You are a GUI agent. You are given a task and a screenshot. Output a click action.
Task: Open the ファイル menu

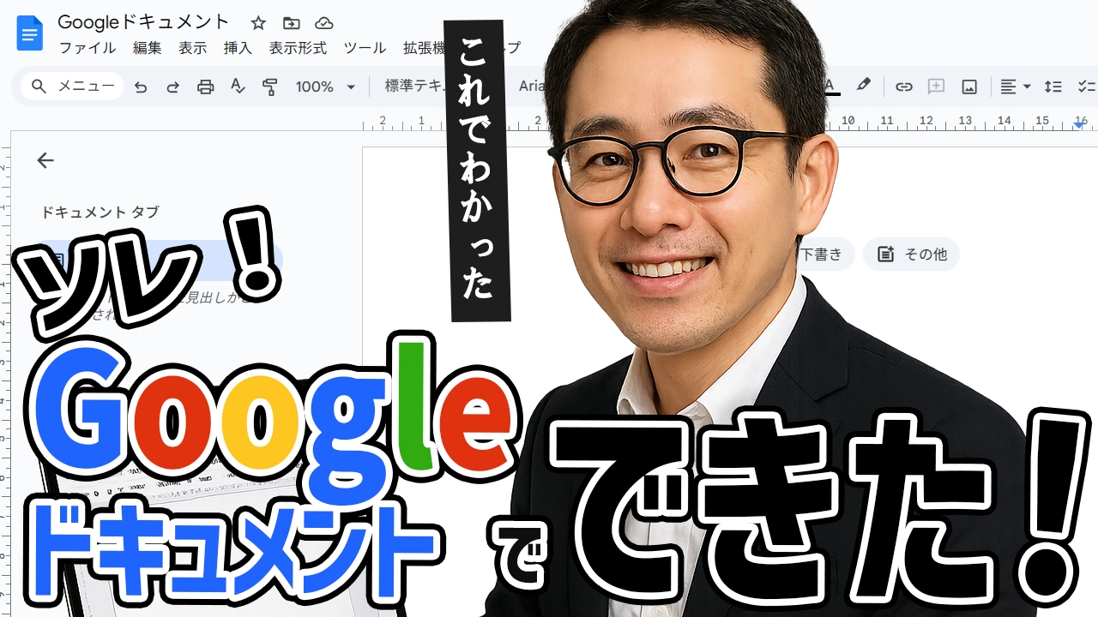point(87,48)
